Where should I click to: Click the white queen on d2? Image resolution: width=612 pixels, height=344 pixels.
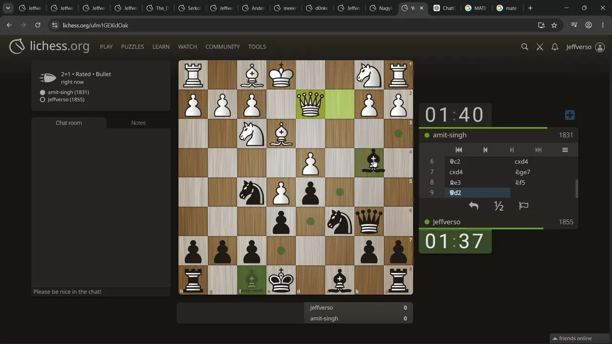[310, 104]
